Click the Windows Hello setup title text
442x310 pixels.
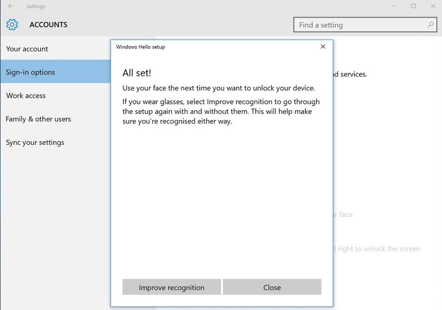coord(140,47)
